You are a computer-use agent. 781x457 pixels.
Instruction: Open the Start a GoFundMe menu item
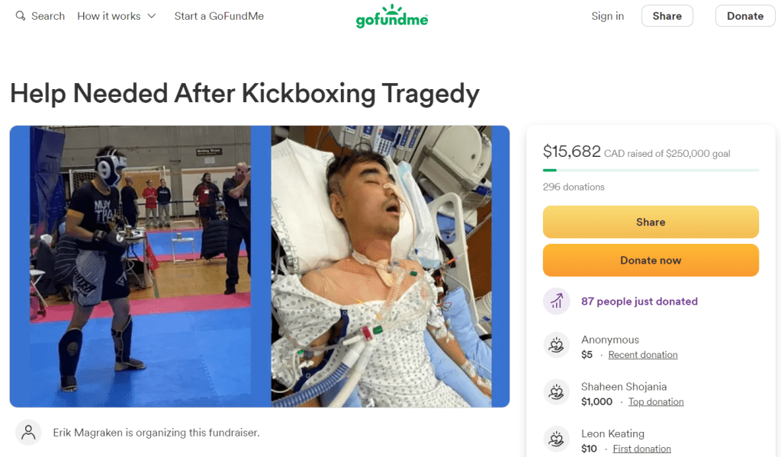tap(219, 16)
